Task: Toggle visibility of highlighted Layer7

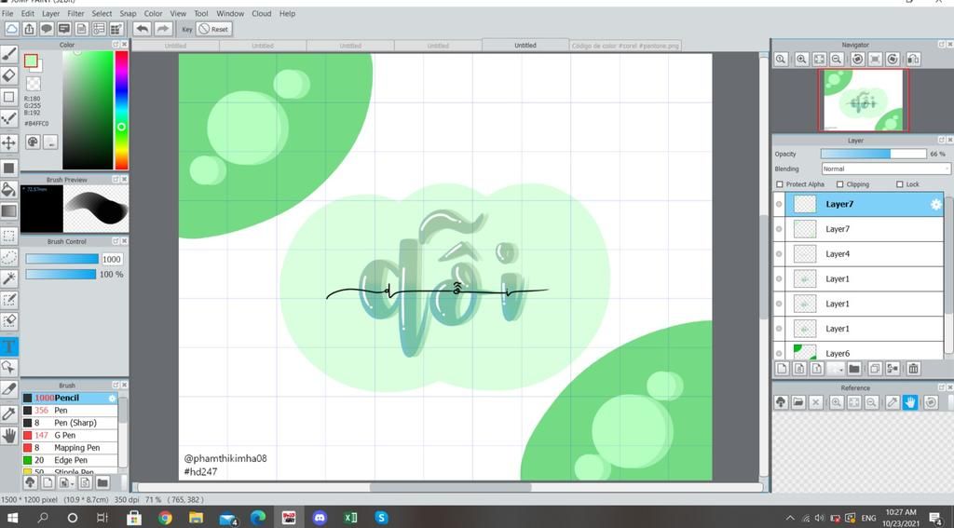Action: [779, 204]
